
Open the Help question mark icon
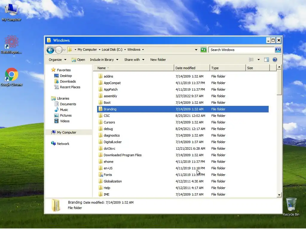275,60
